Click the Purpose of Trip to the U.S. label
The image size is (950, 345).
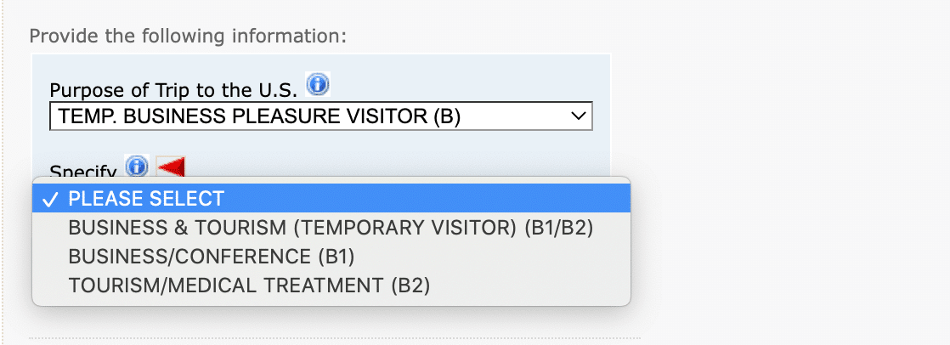pos(173,90)
